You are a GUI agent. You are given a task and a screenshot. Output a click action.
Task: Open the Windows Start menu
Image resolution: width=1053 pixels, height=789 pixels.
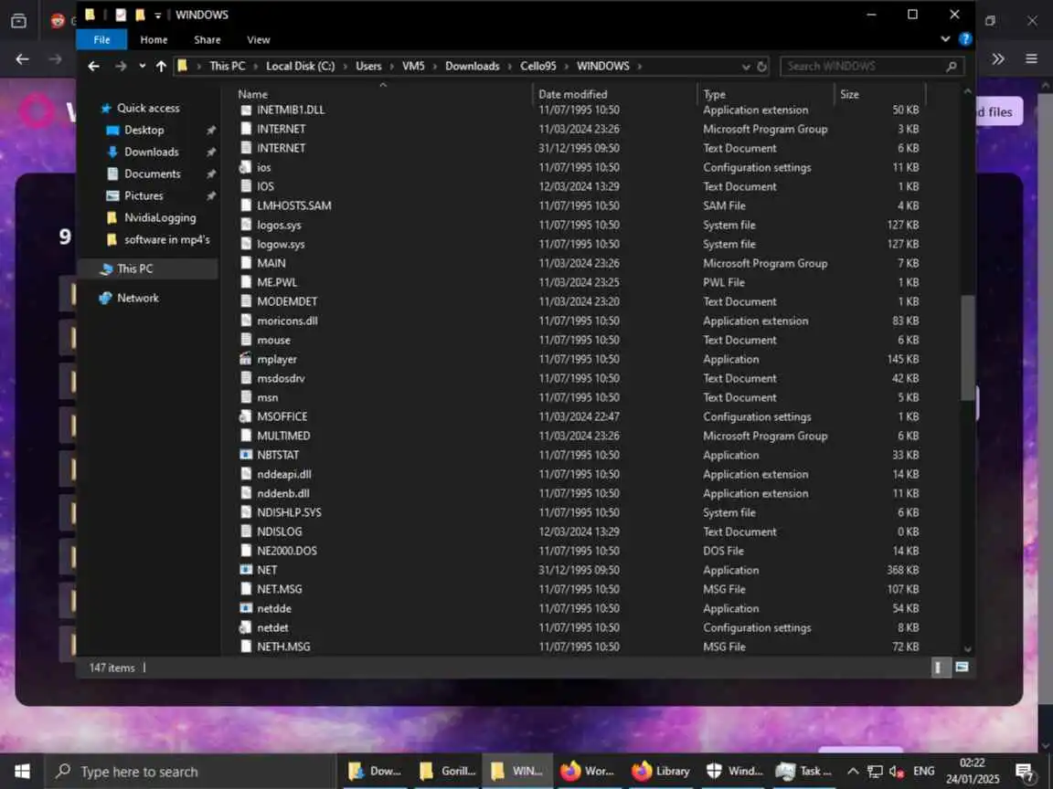pyautogui.click(x=22, y=772)
